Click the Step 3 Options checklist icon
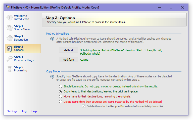Image resolution: width=193 pixels, height=120 pixels. click(x=10, y=48)
